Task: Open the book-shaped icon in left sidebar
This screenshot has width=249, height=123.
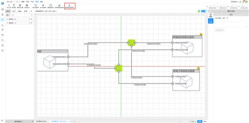Action: pos(2,10)
